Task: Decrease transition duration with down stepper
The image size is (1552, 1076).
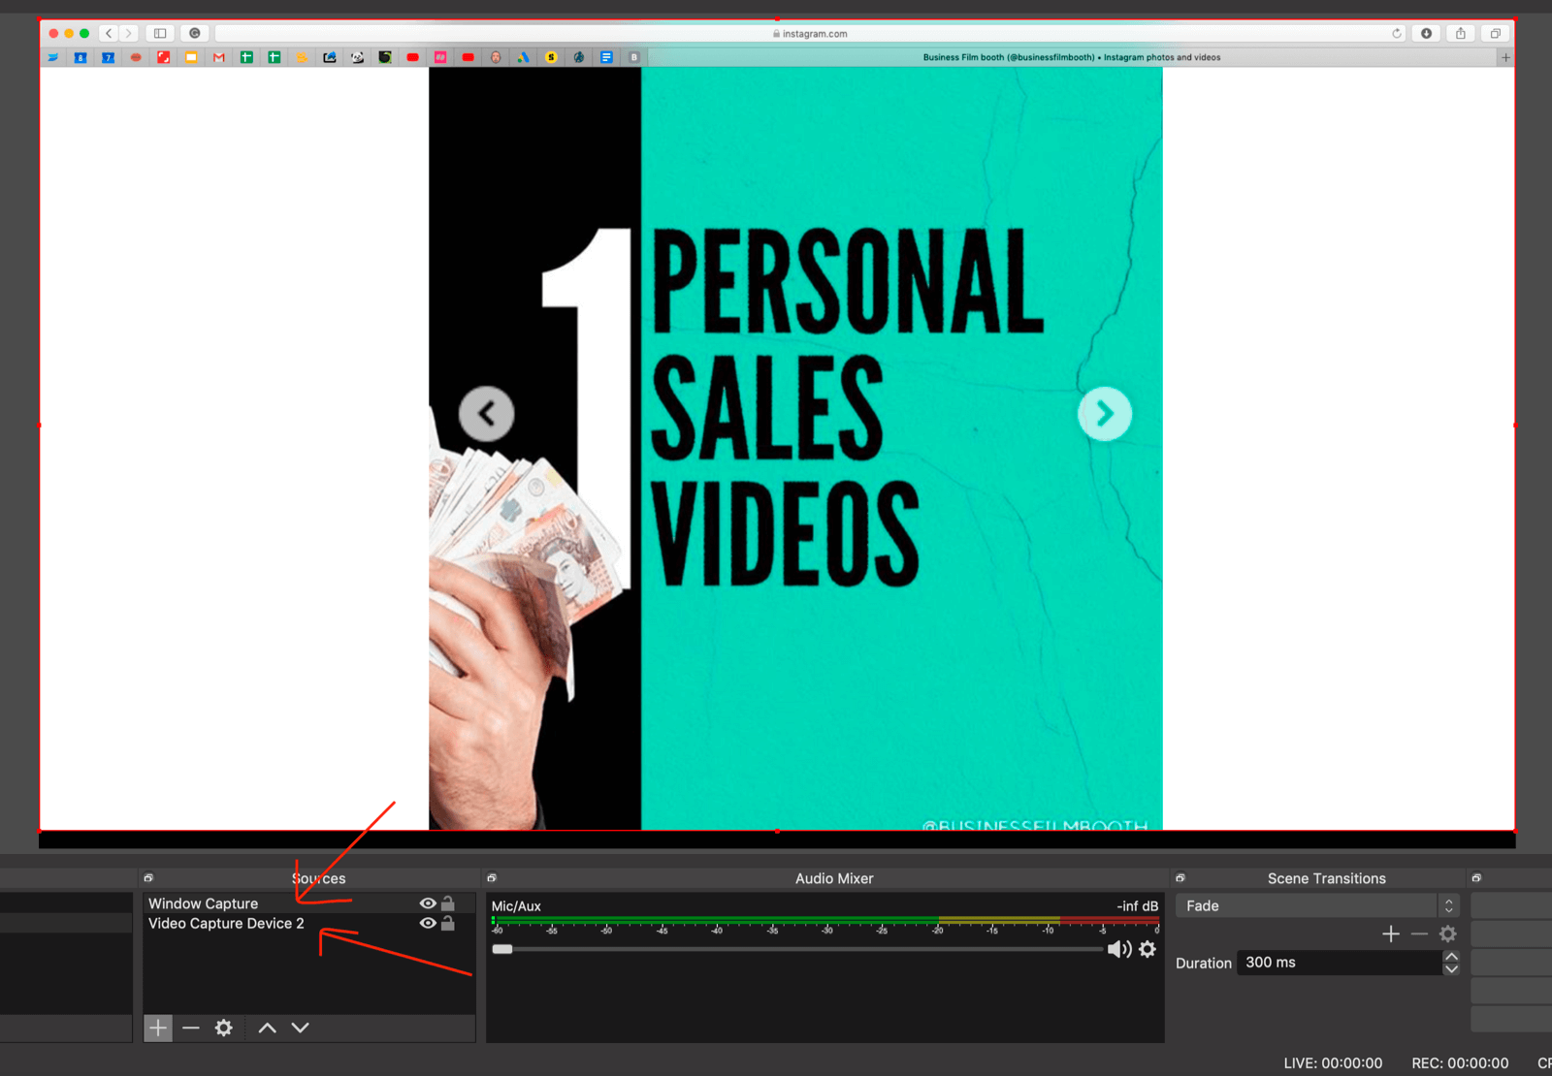Action: [1451, 969]
